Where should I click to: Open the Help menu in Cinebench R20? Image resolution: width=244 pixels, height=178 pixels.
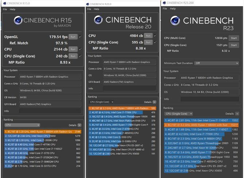coord(97,9)
